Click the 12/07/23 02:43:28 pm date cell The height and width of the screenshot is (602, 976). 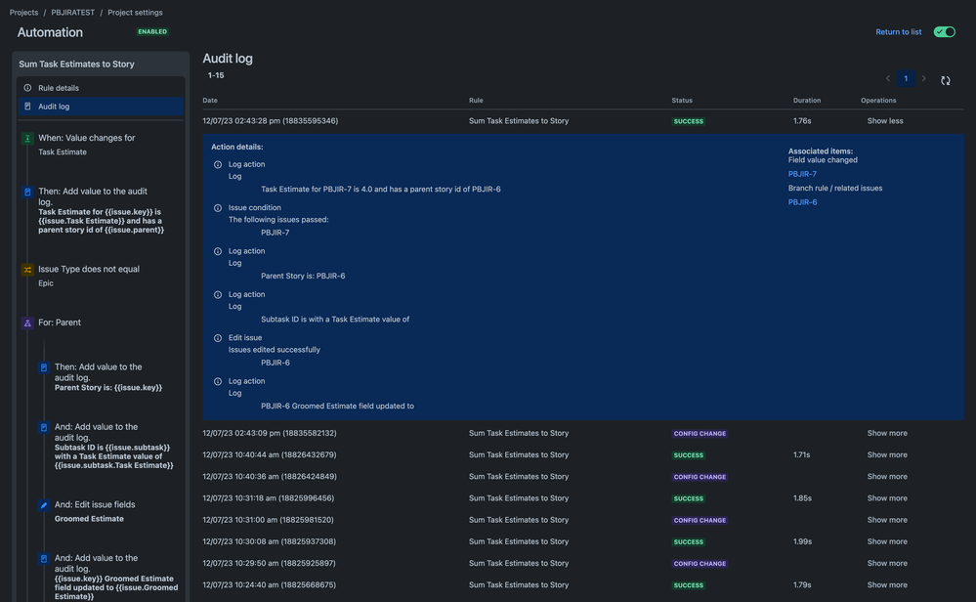pos(271,121)
